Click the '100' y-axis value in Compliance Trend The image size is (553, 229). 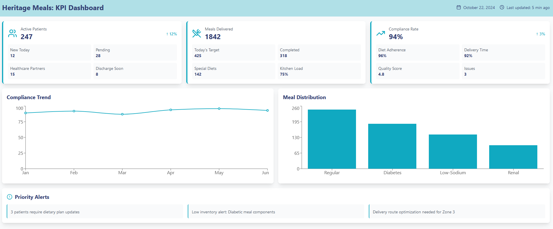pos(19,108)
